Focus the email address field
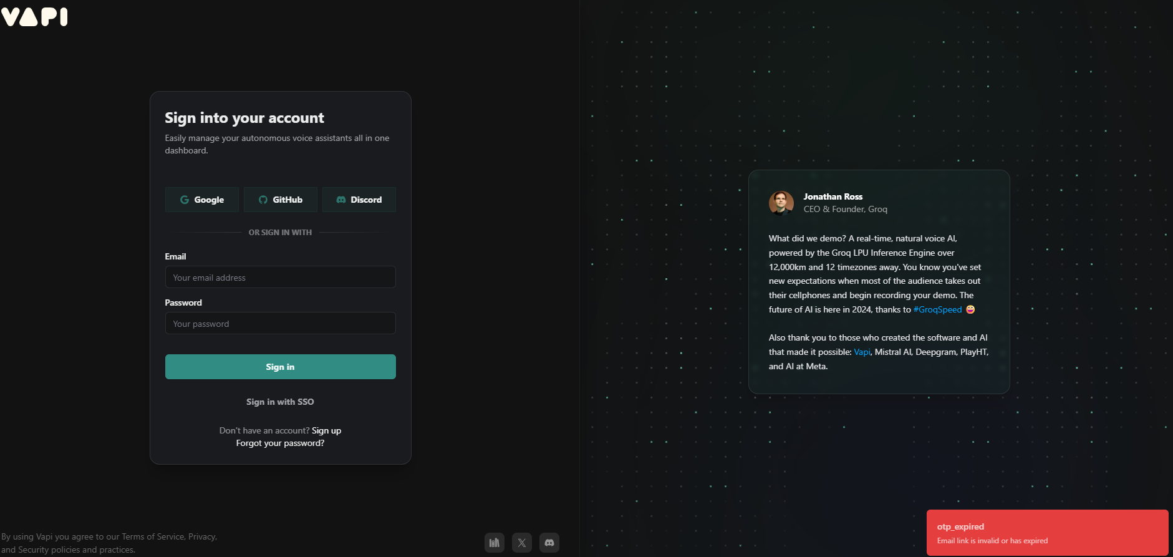This screenshot has width=1173, height=557. click(281, 277)
